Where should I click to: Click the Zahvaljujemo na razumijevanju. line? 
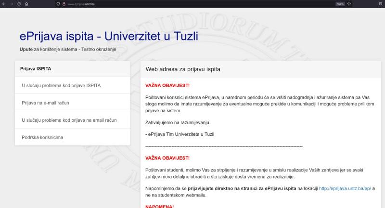(x=178, y=123)
